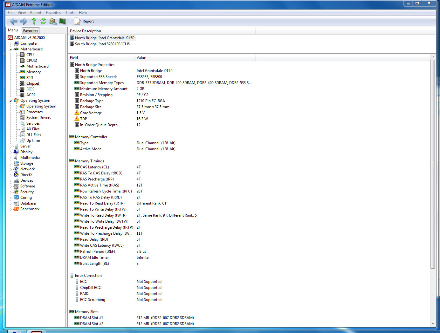Select the CPUID item in tree

click(31, 61)
